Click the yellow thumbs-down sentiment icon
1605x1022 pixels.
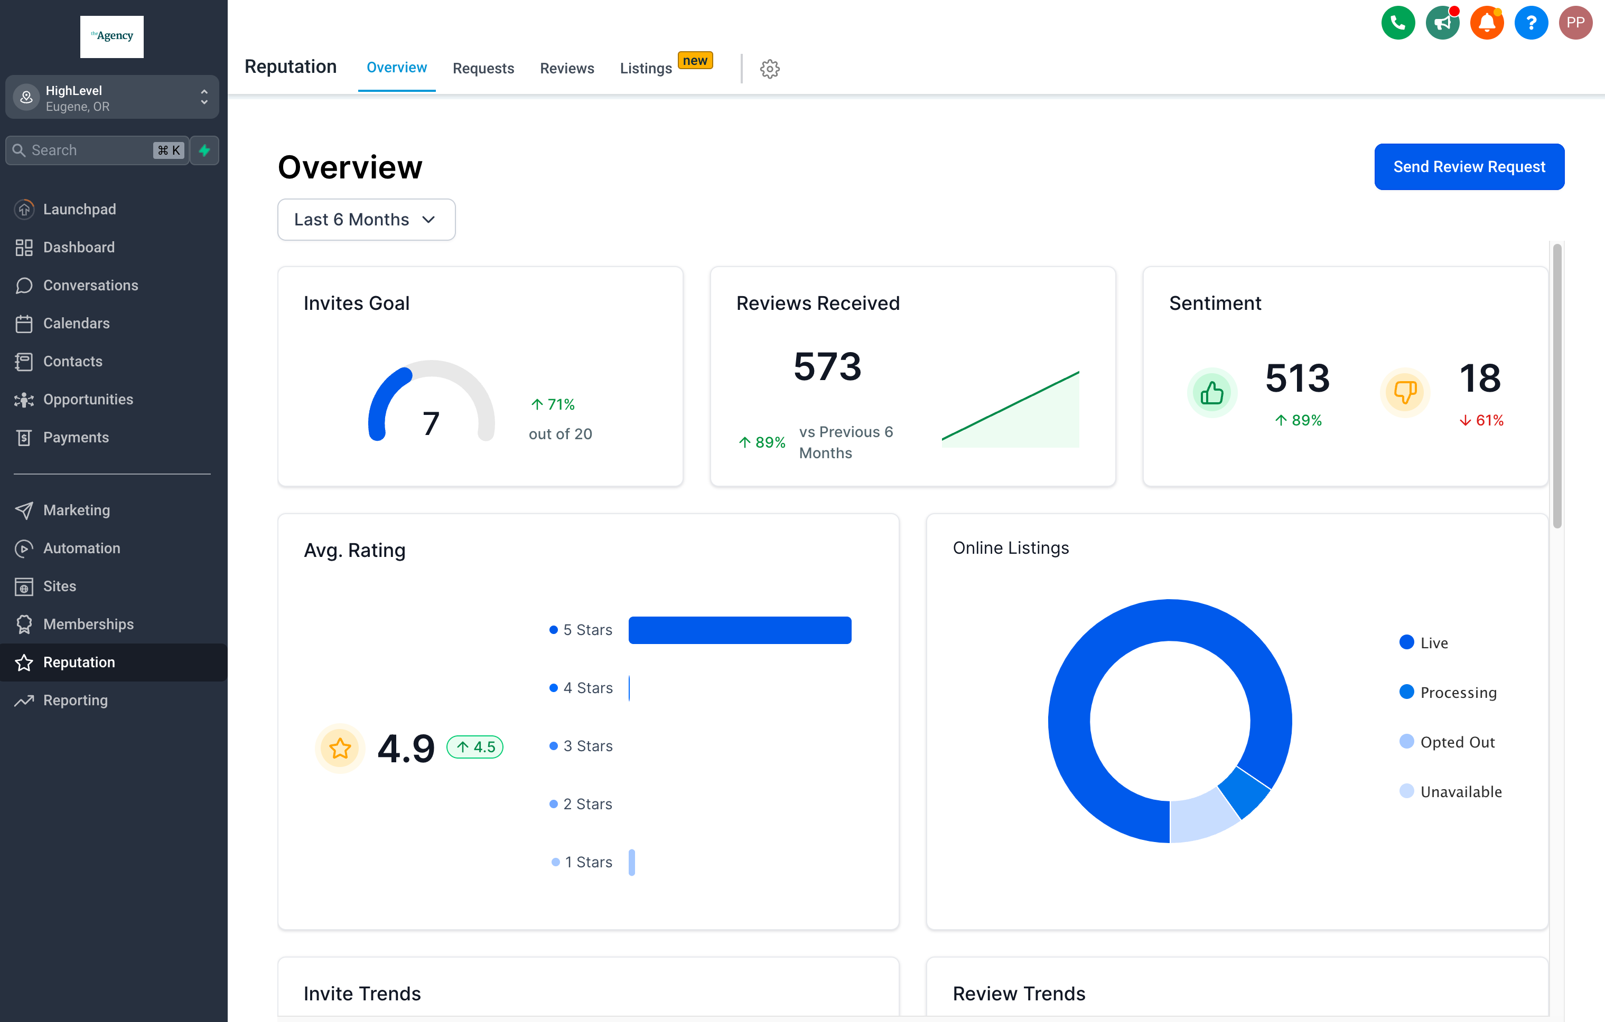point(1404,393)
